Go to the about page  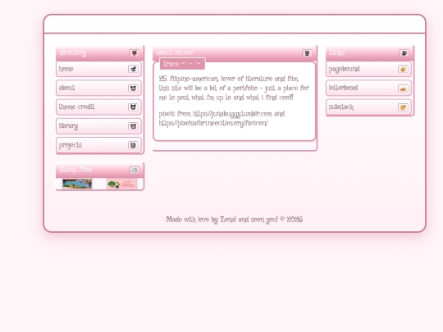coord(98,88)
